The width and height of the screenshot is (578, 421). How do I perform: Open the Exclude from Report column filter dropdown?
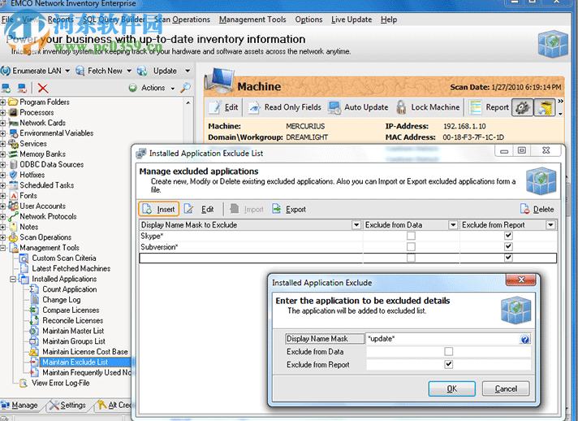click(x=550, y=224)
